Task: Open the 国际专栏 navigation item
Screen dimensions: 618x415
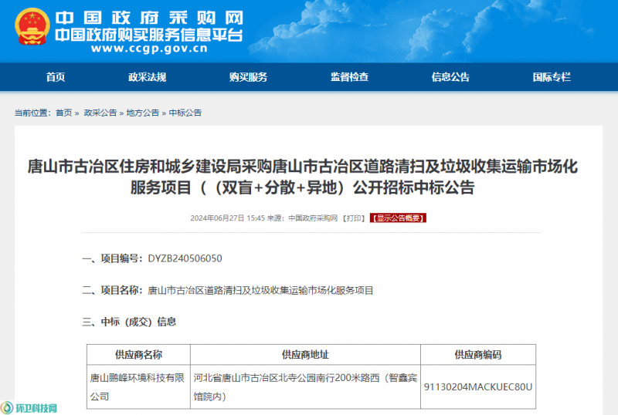Action: [x=552, y=77]
